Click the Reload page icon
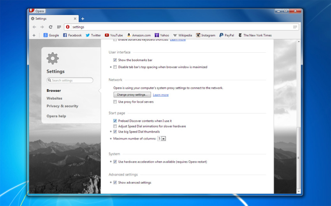 tap(51, 27)
